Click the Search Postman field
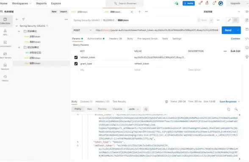 125,3
